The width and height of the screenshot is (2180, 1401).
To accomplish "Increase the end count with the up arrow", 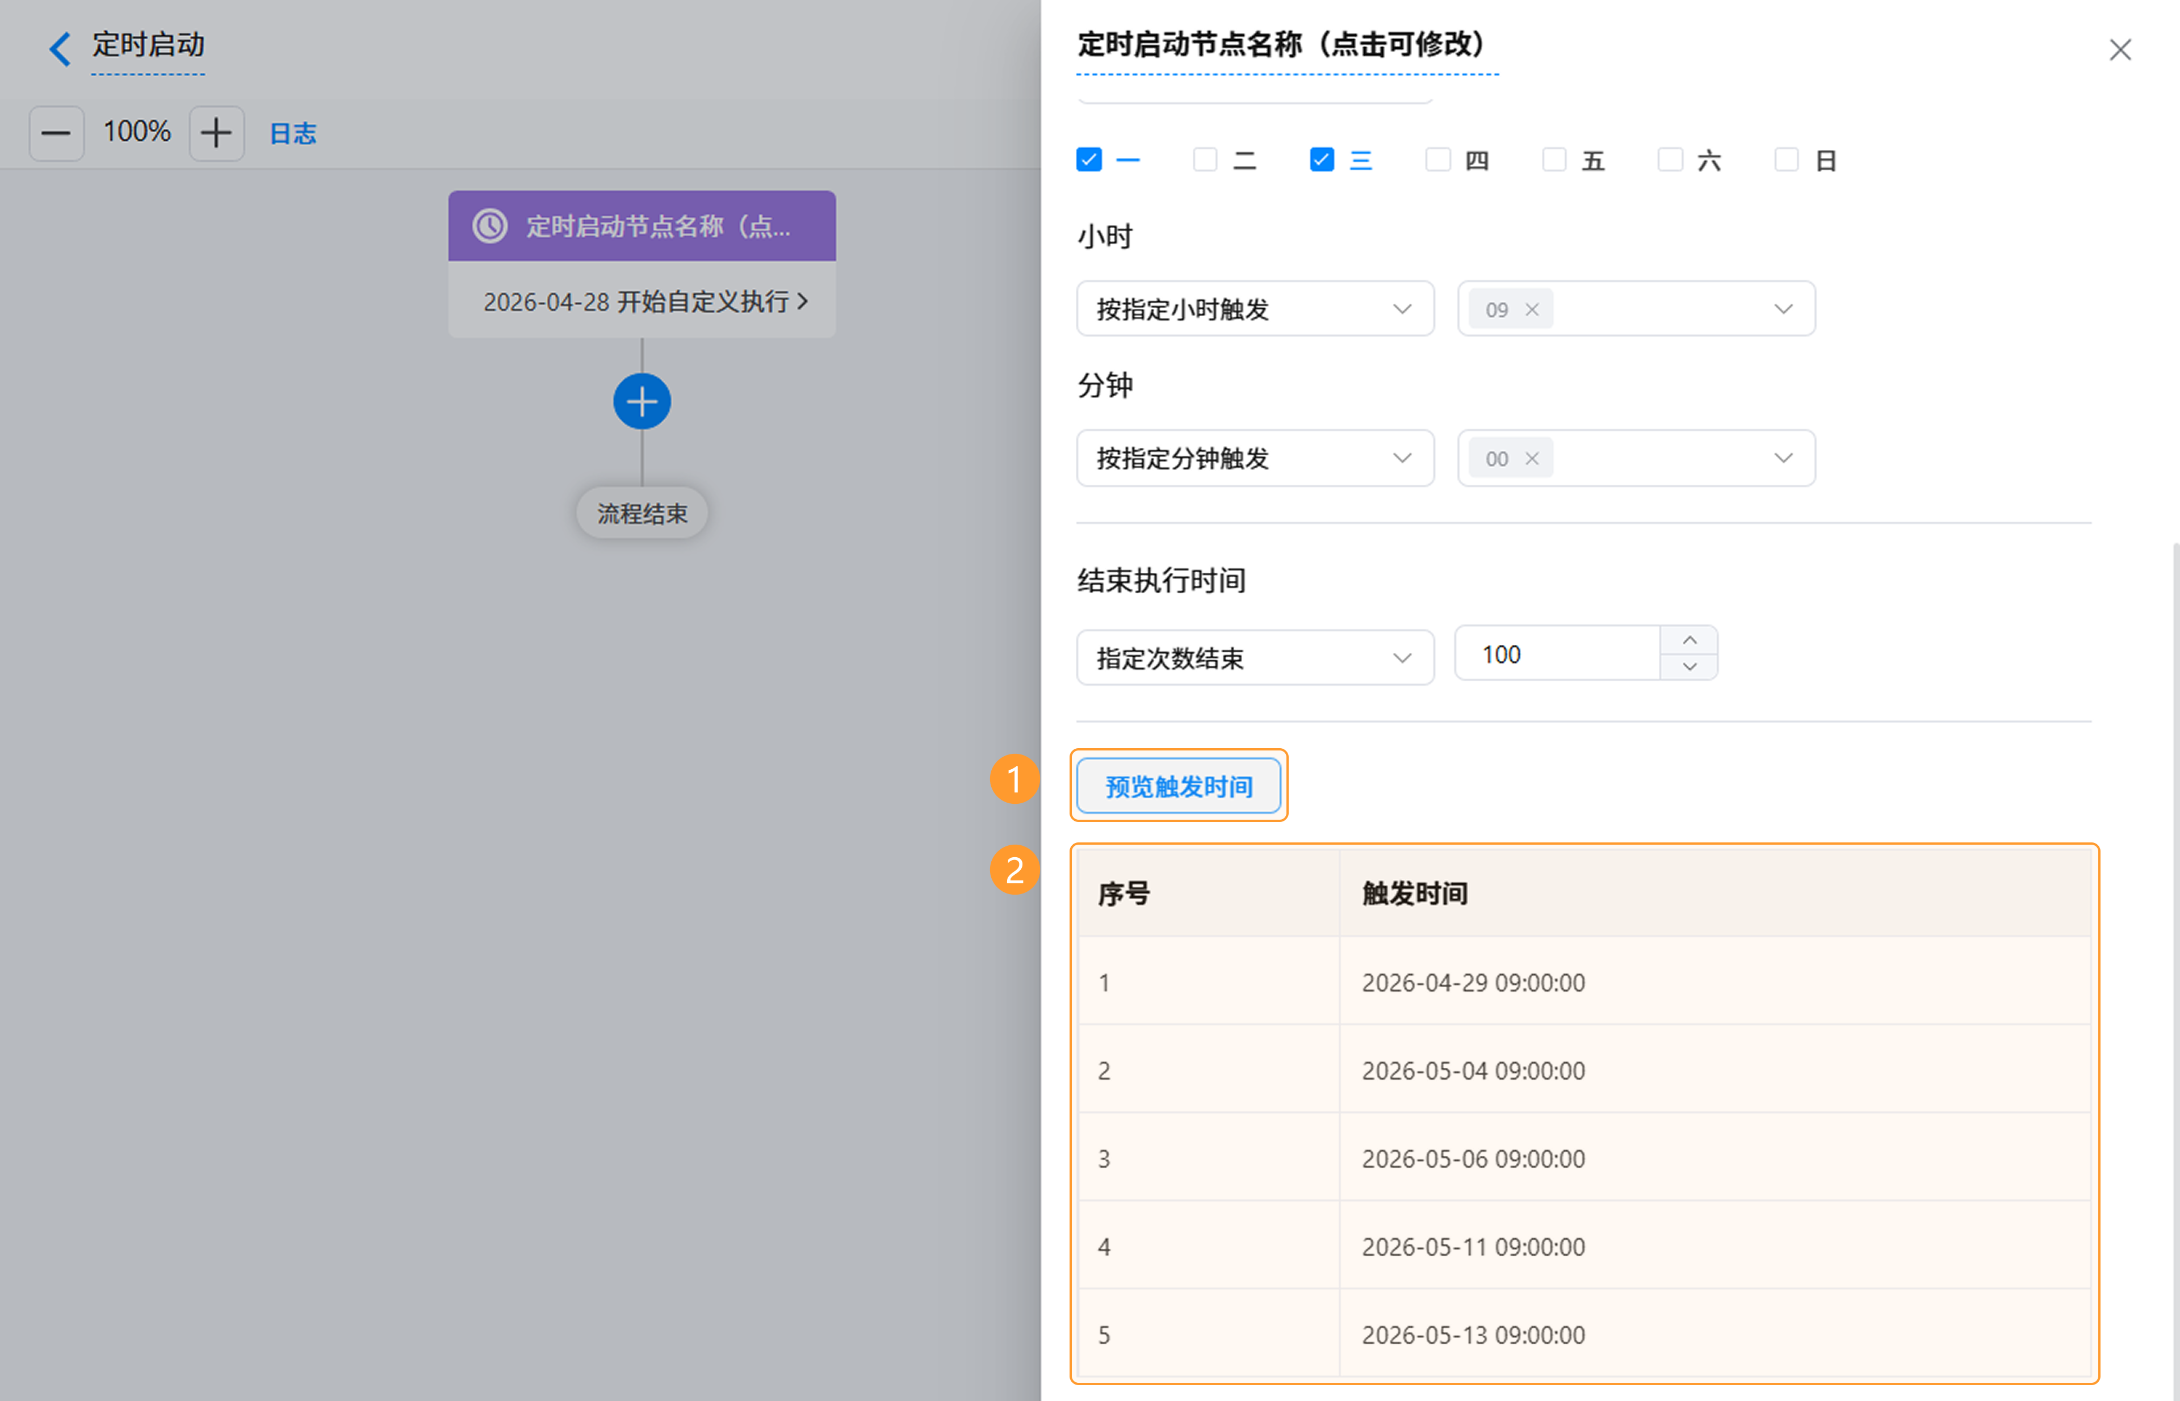I will [x=1689, y=640].
